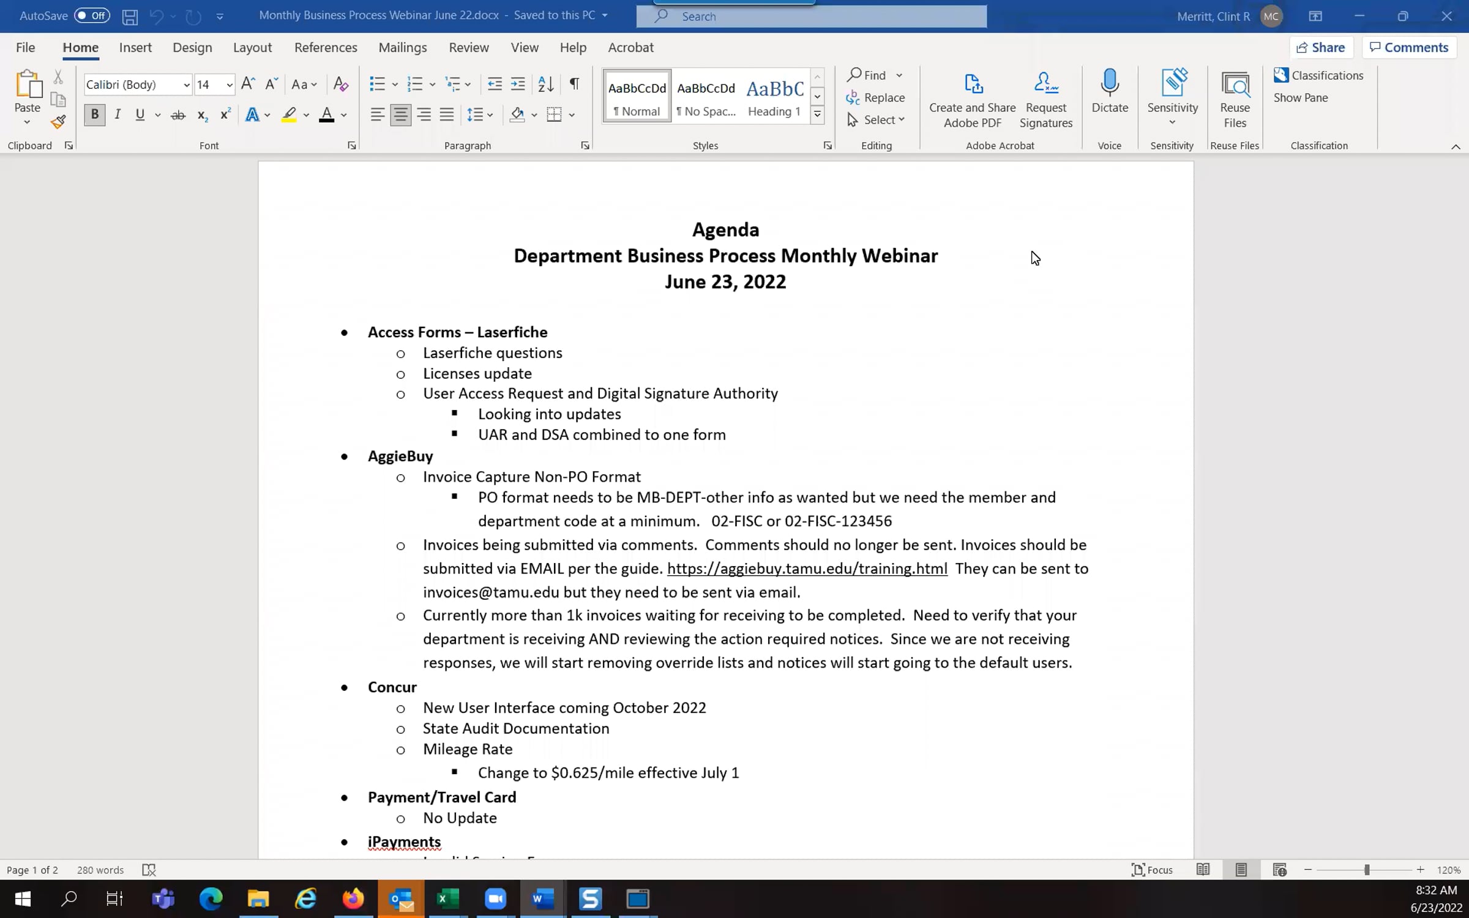The height and width of the screenshot is (918, 1469).
Task: Click the Format Painter brush icon
Action: [x=58, y=122]
